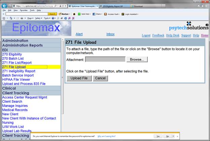The image size is (210, 141).
Task: Open the Access Vault dropdown
Action: (x=112, y=14)
